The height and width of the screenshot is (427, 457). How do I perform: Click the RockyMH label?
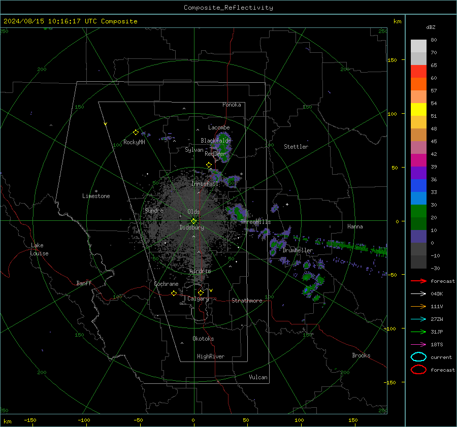[x=134, y=142]
